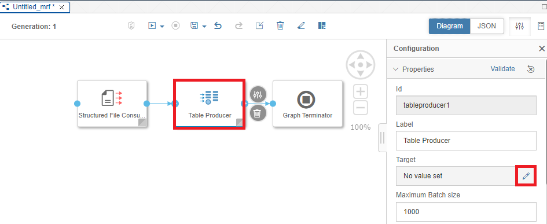Delete selection using toolbar trash icon
This screenshot has height=224, width=547.
pyautogui.click(x=280, y=25)
